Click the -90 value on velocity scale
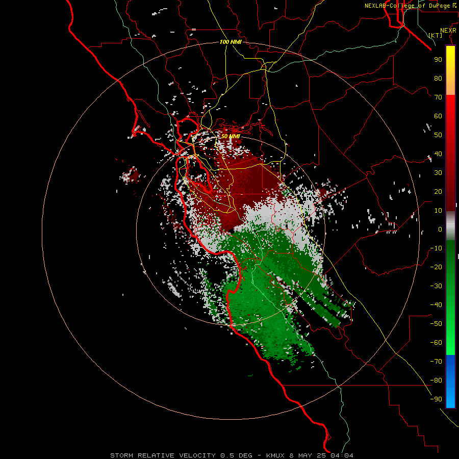The height and width of the screenshot is (459, 459). click(x=436, y=399)
